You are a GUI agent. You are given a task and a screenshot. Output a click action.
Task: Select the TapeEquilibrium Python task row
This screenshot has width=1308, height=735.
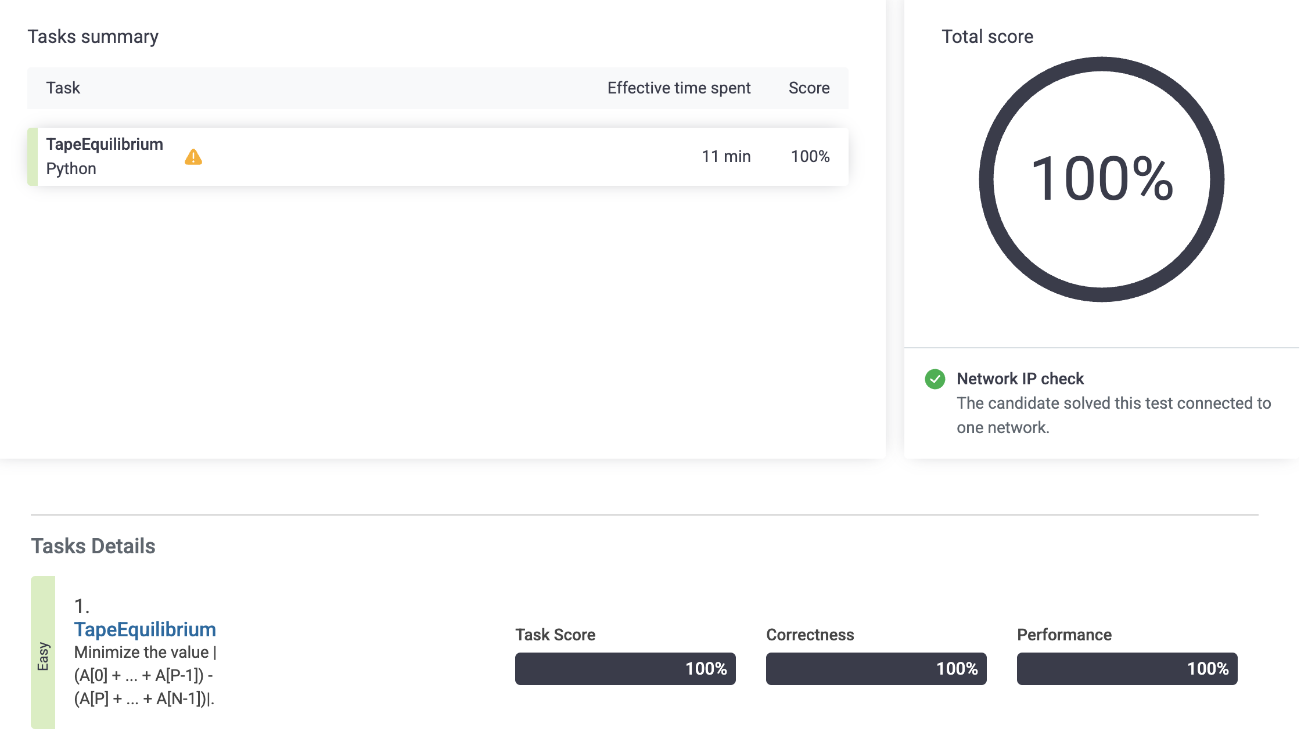[407, 157]
